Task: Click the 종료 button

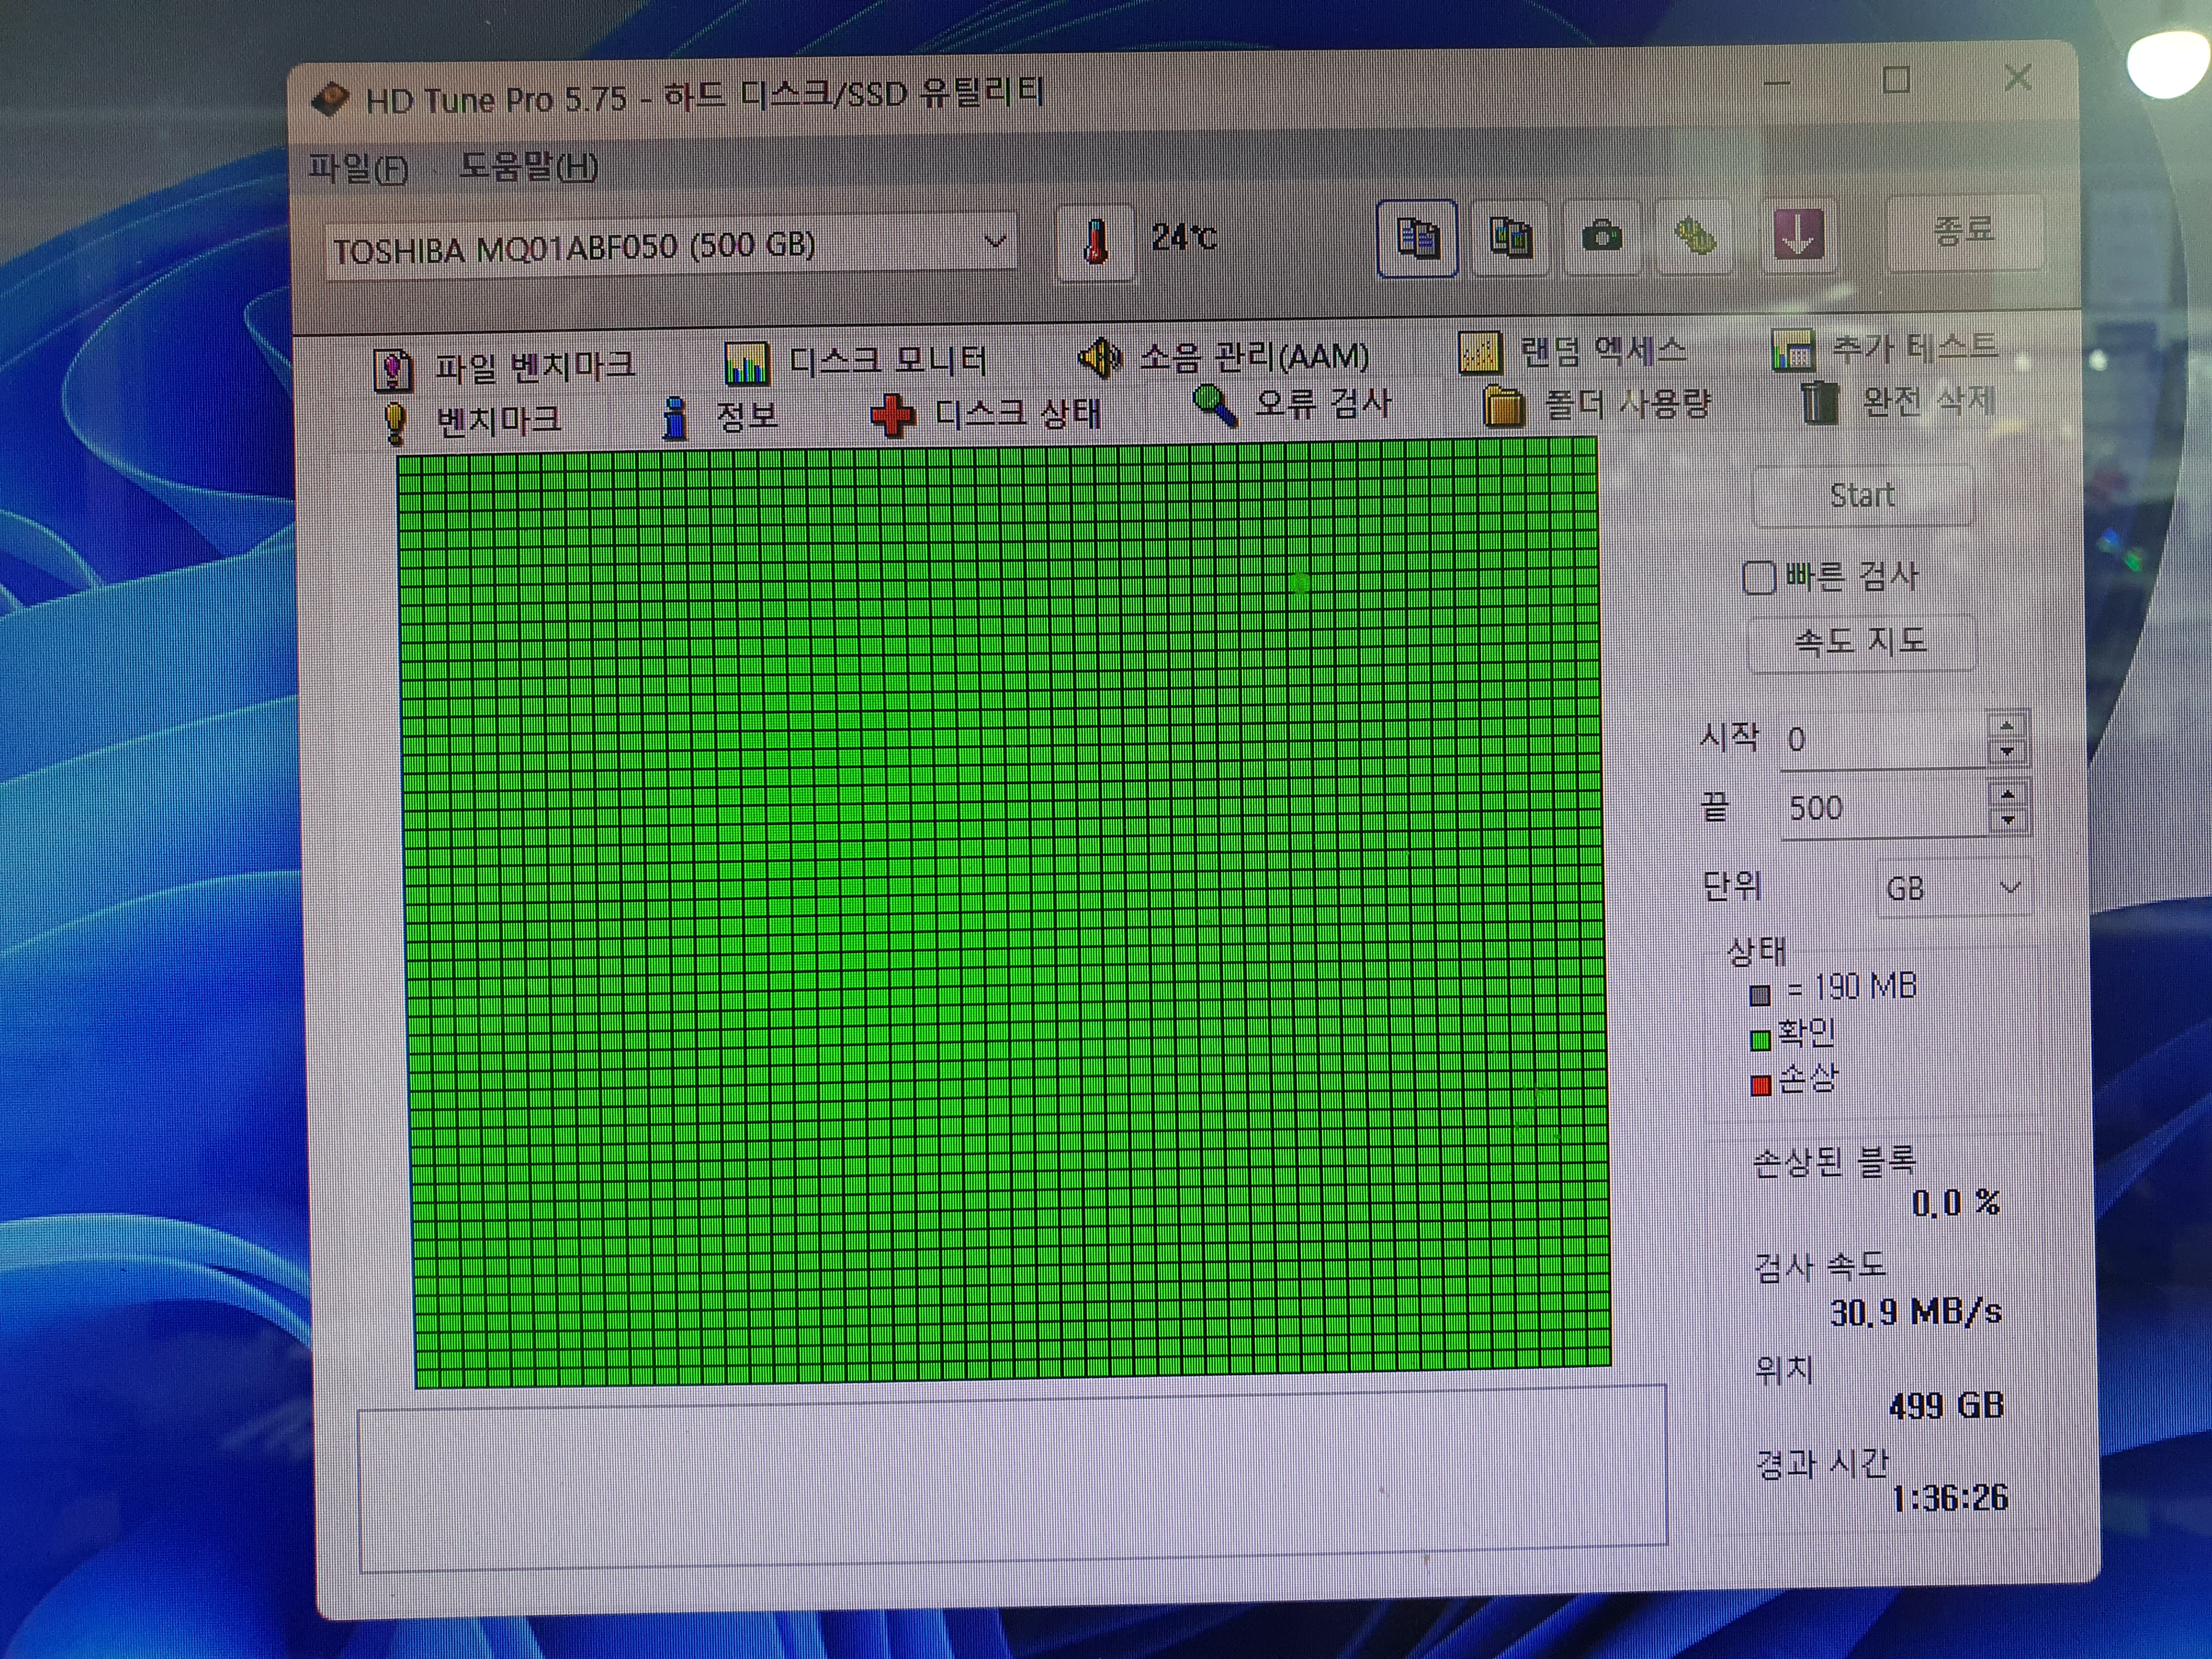Action: pos(1964,231)
